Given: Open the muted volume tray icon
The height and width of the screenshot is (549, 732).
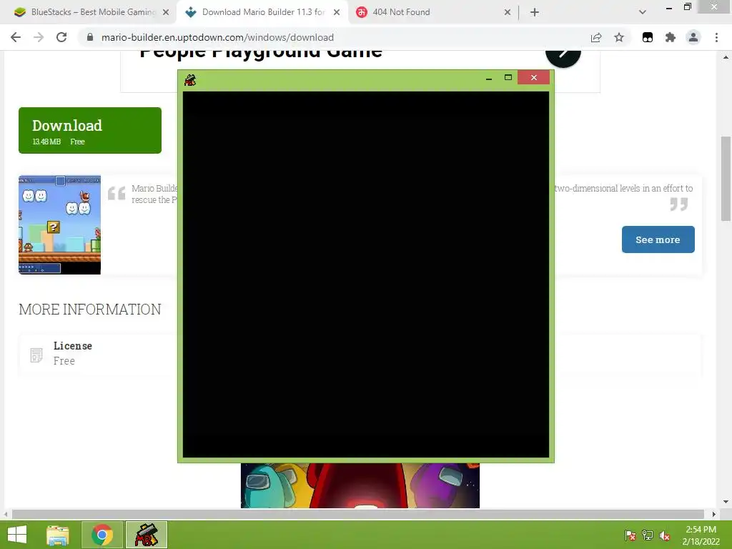Looking at the screenshot, I should click(665, 535).
